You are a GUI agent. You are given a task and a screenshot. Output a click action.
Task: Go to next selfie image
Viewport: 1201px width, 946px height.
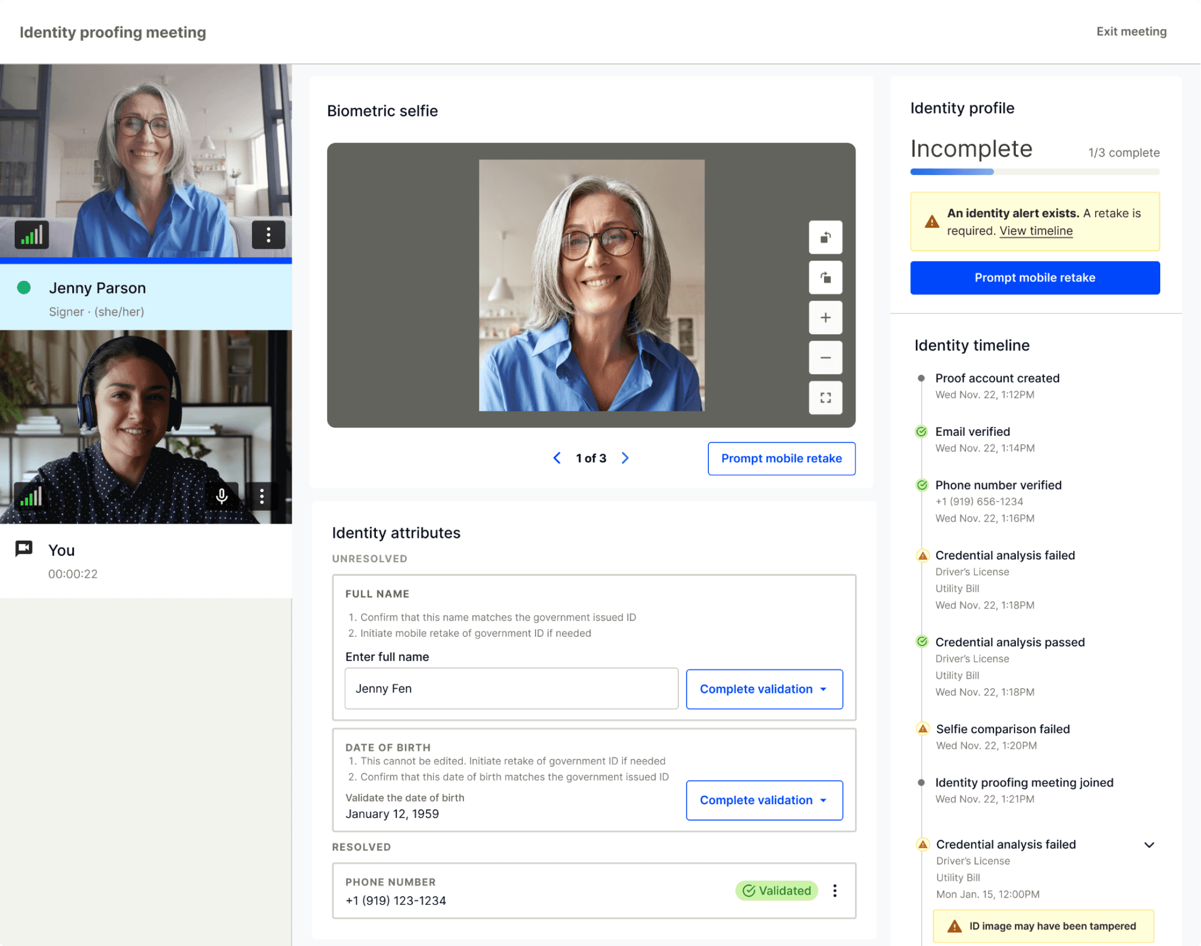[625, 458]
